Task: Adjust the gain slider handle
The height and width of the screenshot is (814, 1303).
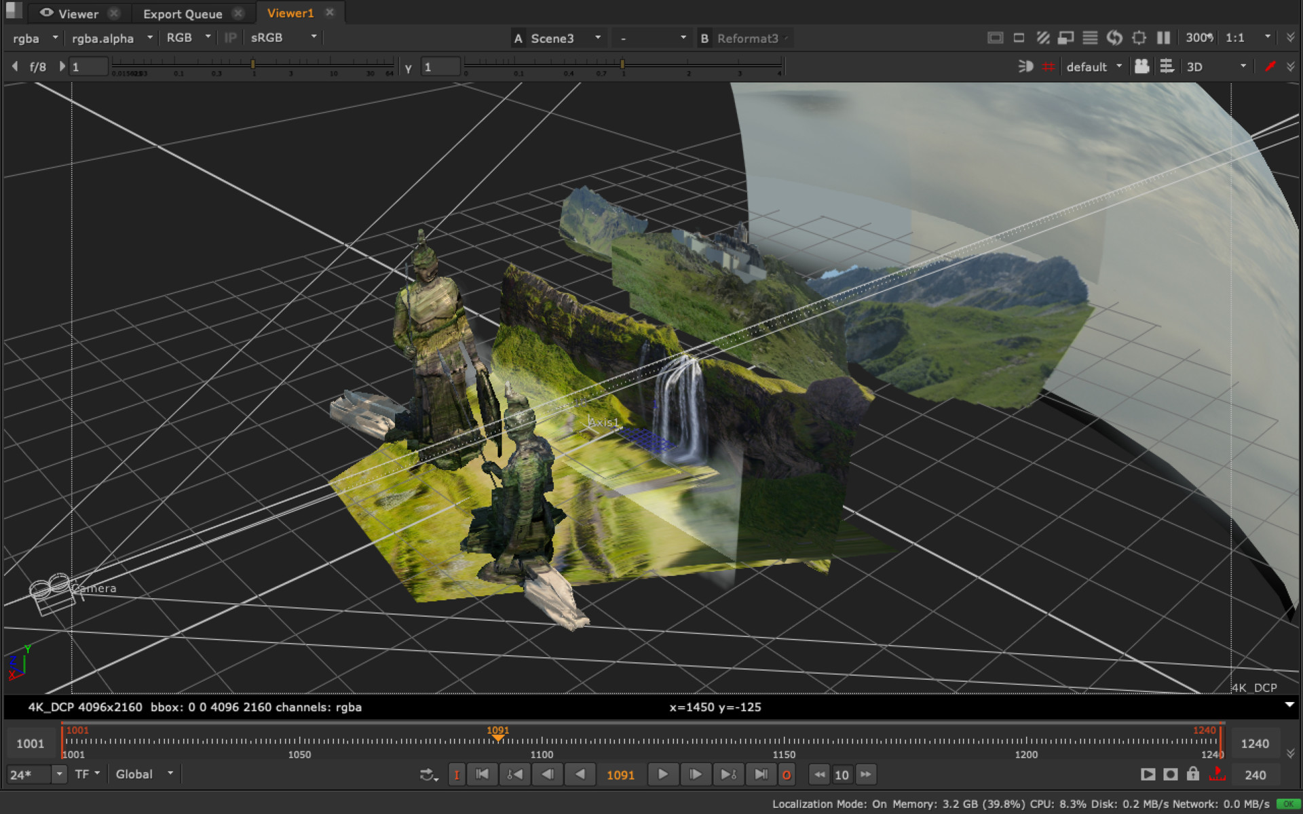Action: [254, 64]
